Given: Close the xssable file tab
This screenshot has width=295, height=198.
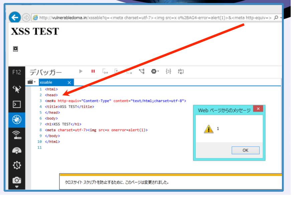Looking at the screenshot, I should click(69, 82).
